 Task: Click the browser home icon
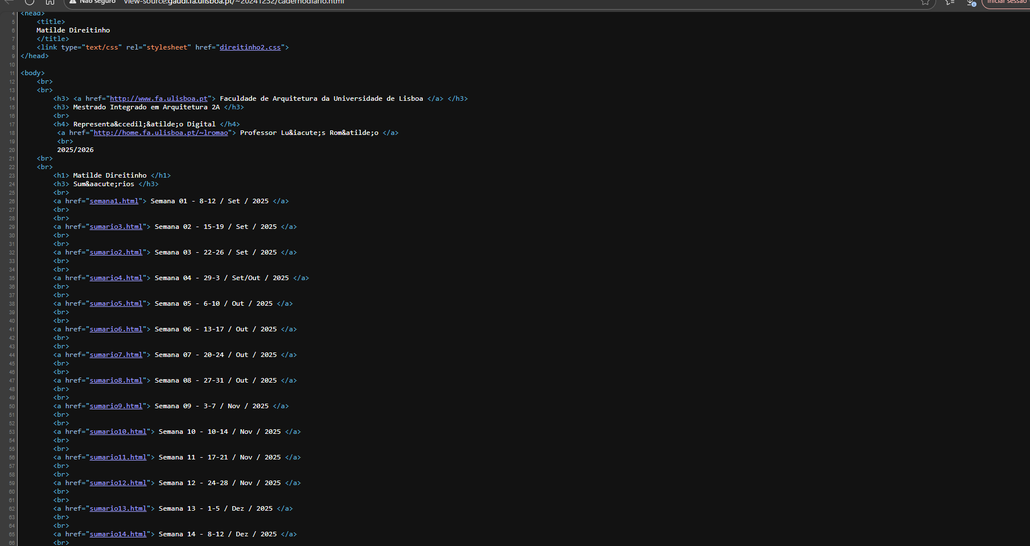coord(50,2)
